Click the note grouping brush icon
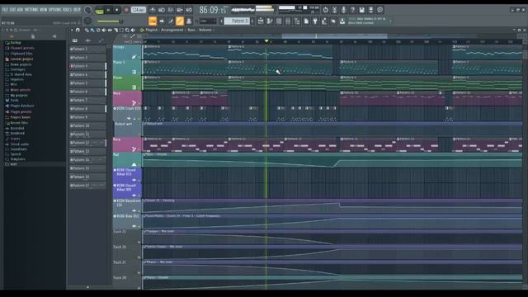 (171, 21)
